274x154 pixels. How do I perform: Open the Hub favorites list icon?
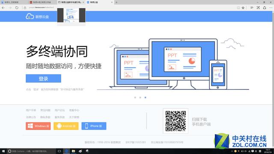coord(252,8)
